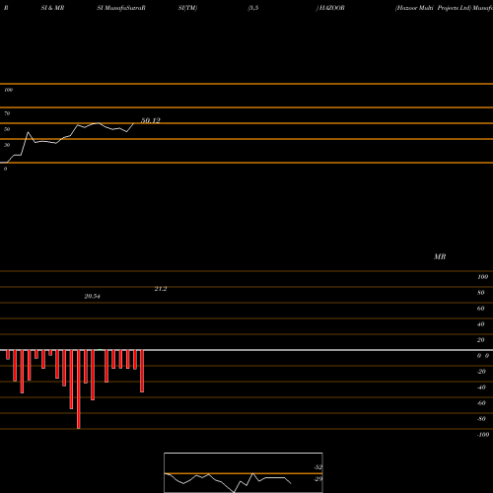Viewport: 493px width, 493px height.
Task: Click the 30 level on the RSI axis
Action: click(7, 145)
